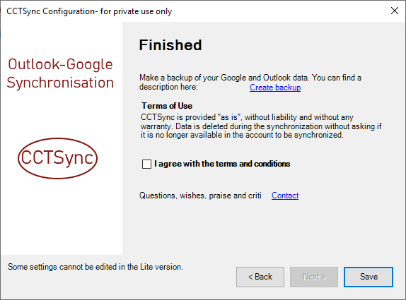
Task: Go to previous step with Back button
Action: click(260, 277)
